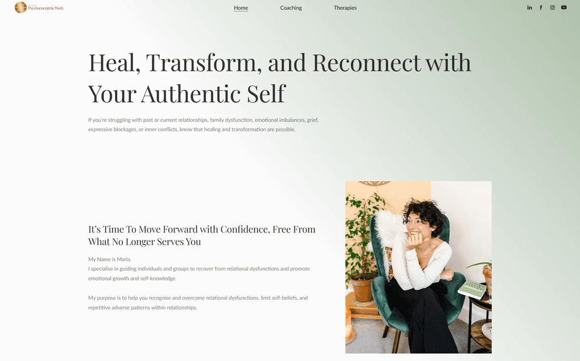Select the Home menu item
The image size is (580, 361).
pyautogui.click(x=241, y=8)
